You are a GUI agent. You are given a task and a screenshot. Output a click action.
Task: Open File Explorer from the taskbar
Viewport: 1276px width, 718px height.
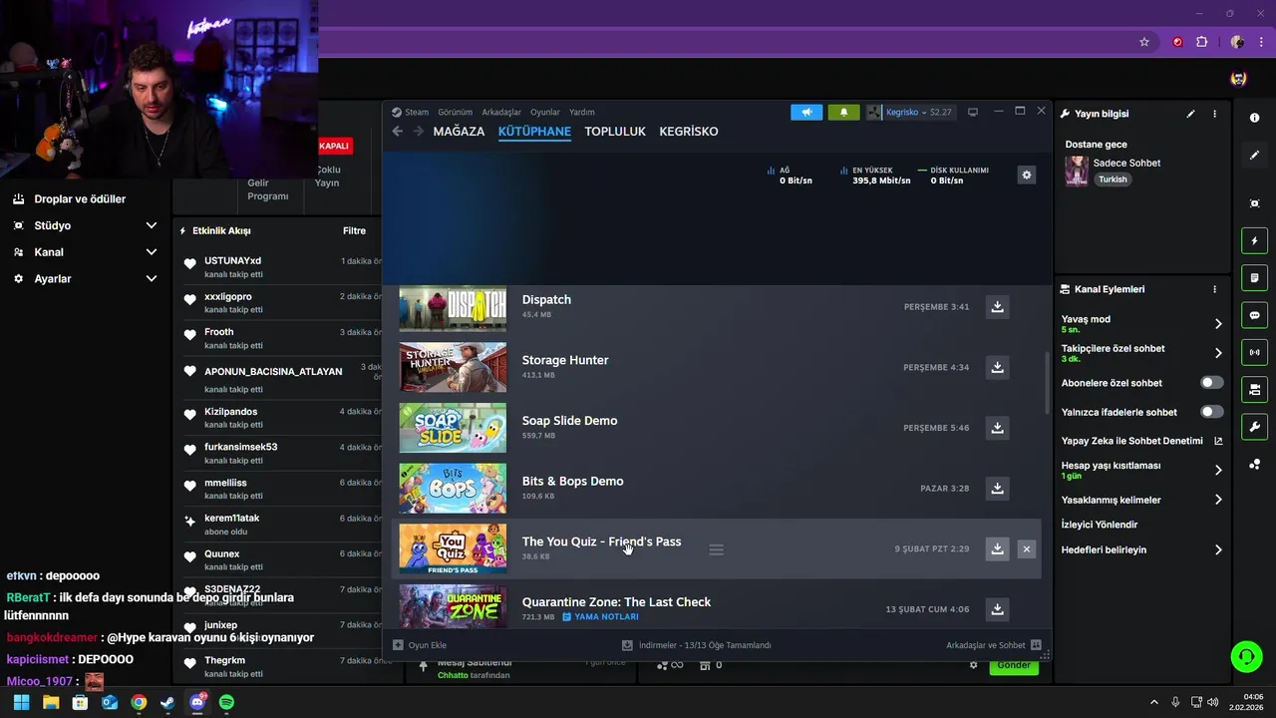click(x=51, y=702)
